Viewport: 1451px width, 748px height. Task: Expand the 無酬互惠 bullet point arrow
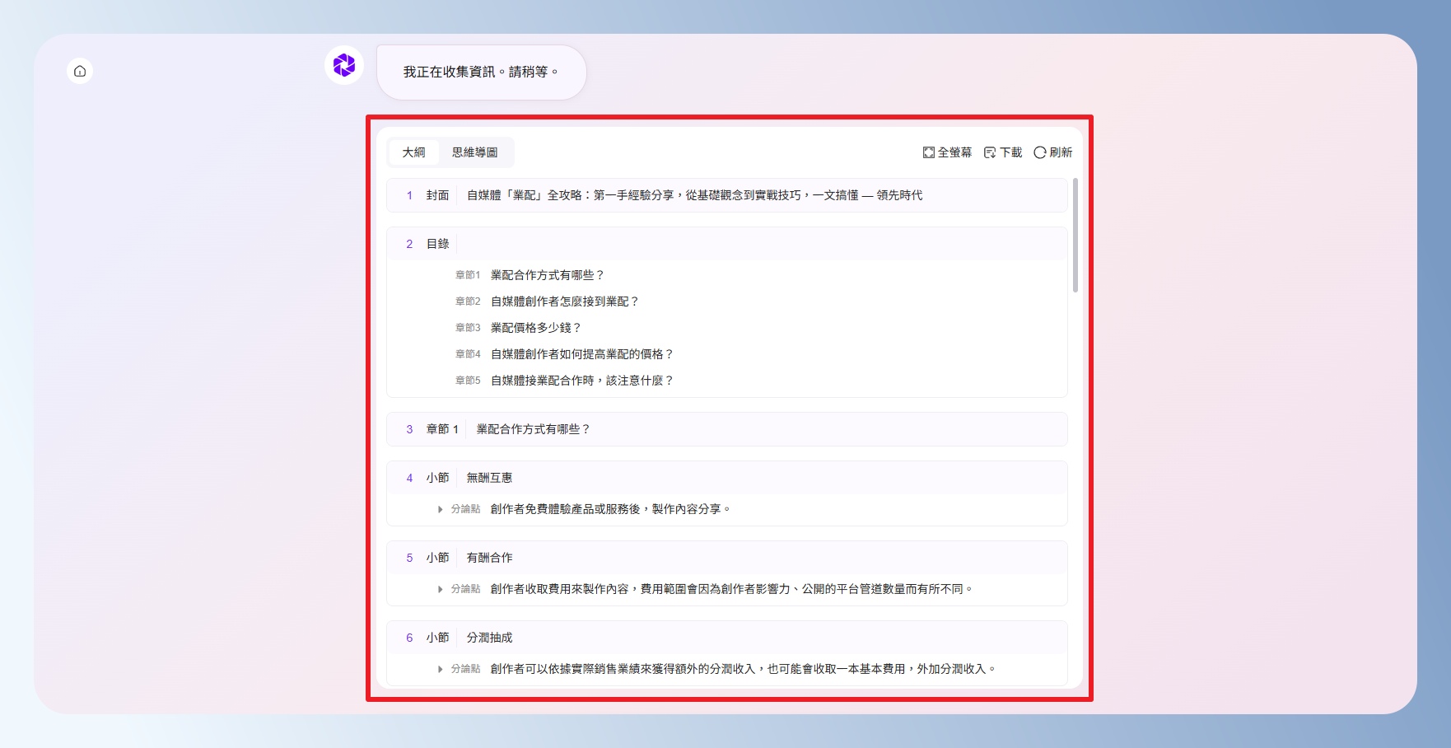coord(441,509)
